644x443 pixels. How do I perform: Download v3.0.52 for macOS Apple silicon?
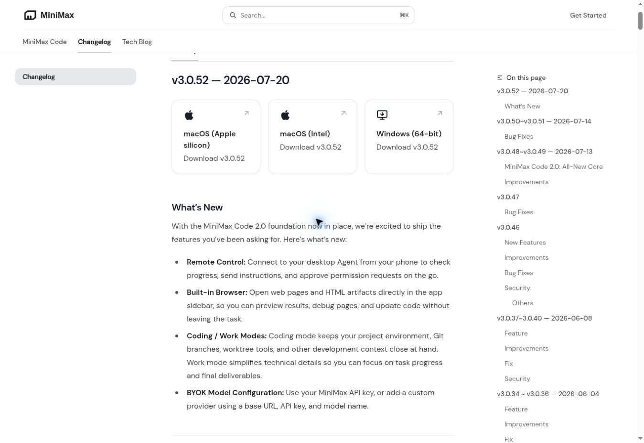click(x=216, y=137)
